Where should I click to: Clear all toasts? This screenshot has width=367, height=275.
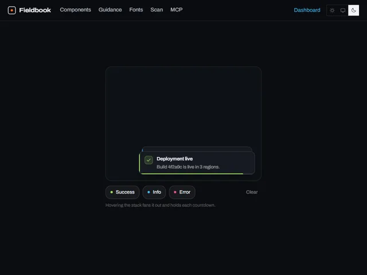point(252,192)
